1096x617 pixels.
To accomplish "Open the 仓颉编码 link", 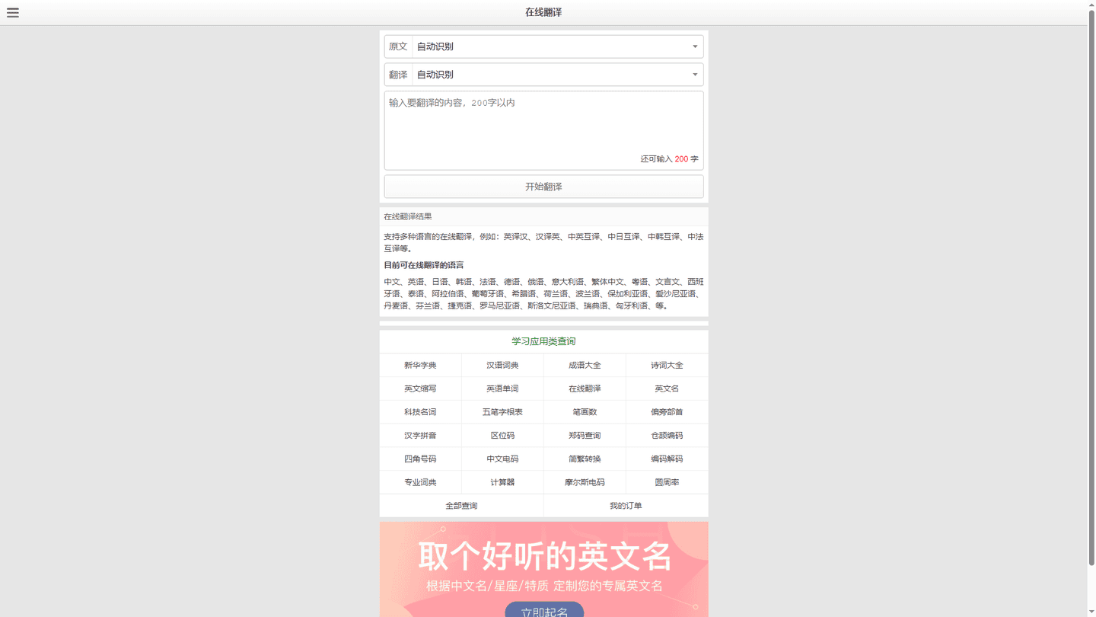I will pyautogui.click(x=667, y=436).
